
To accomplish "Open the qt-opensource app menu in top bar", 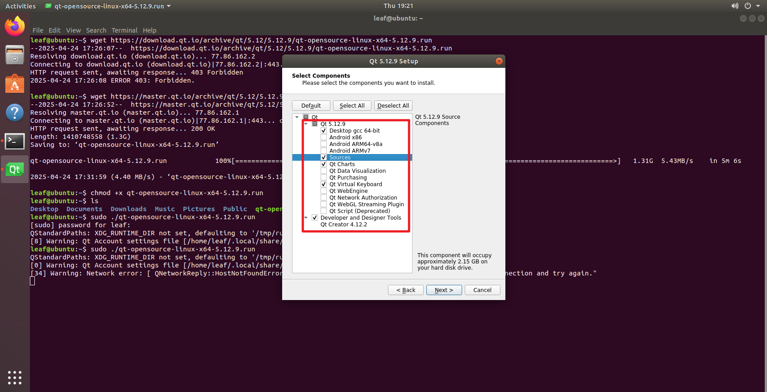I will tap(108, 6).
